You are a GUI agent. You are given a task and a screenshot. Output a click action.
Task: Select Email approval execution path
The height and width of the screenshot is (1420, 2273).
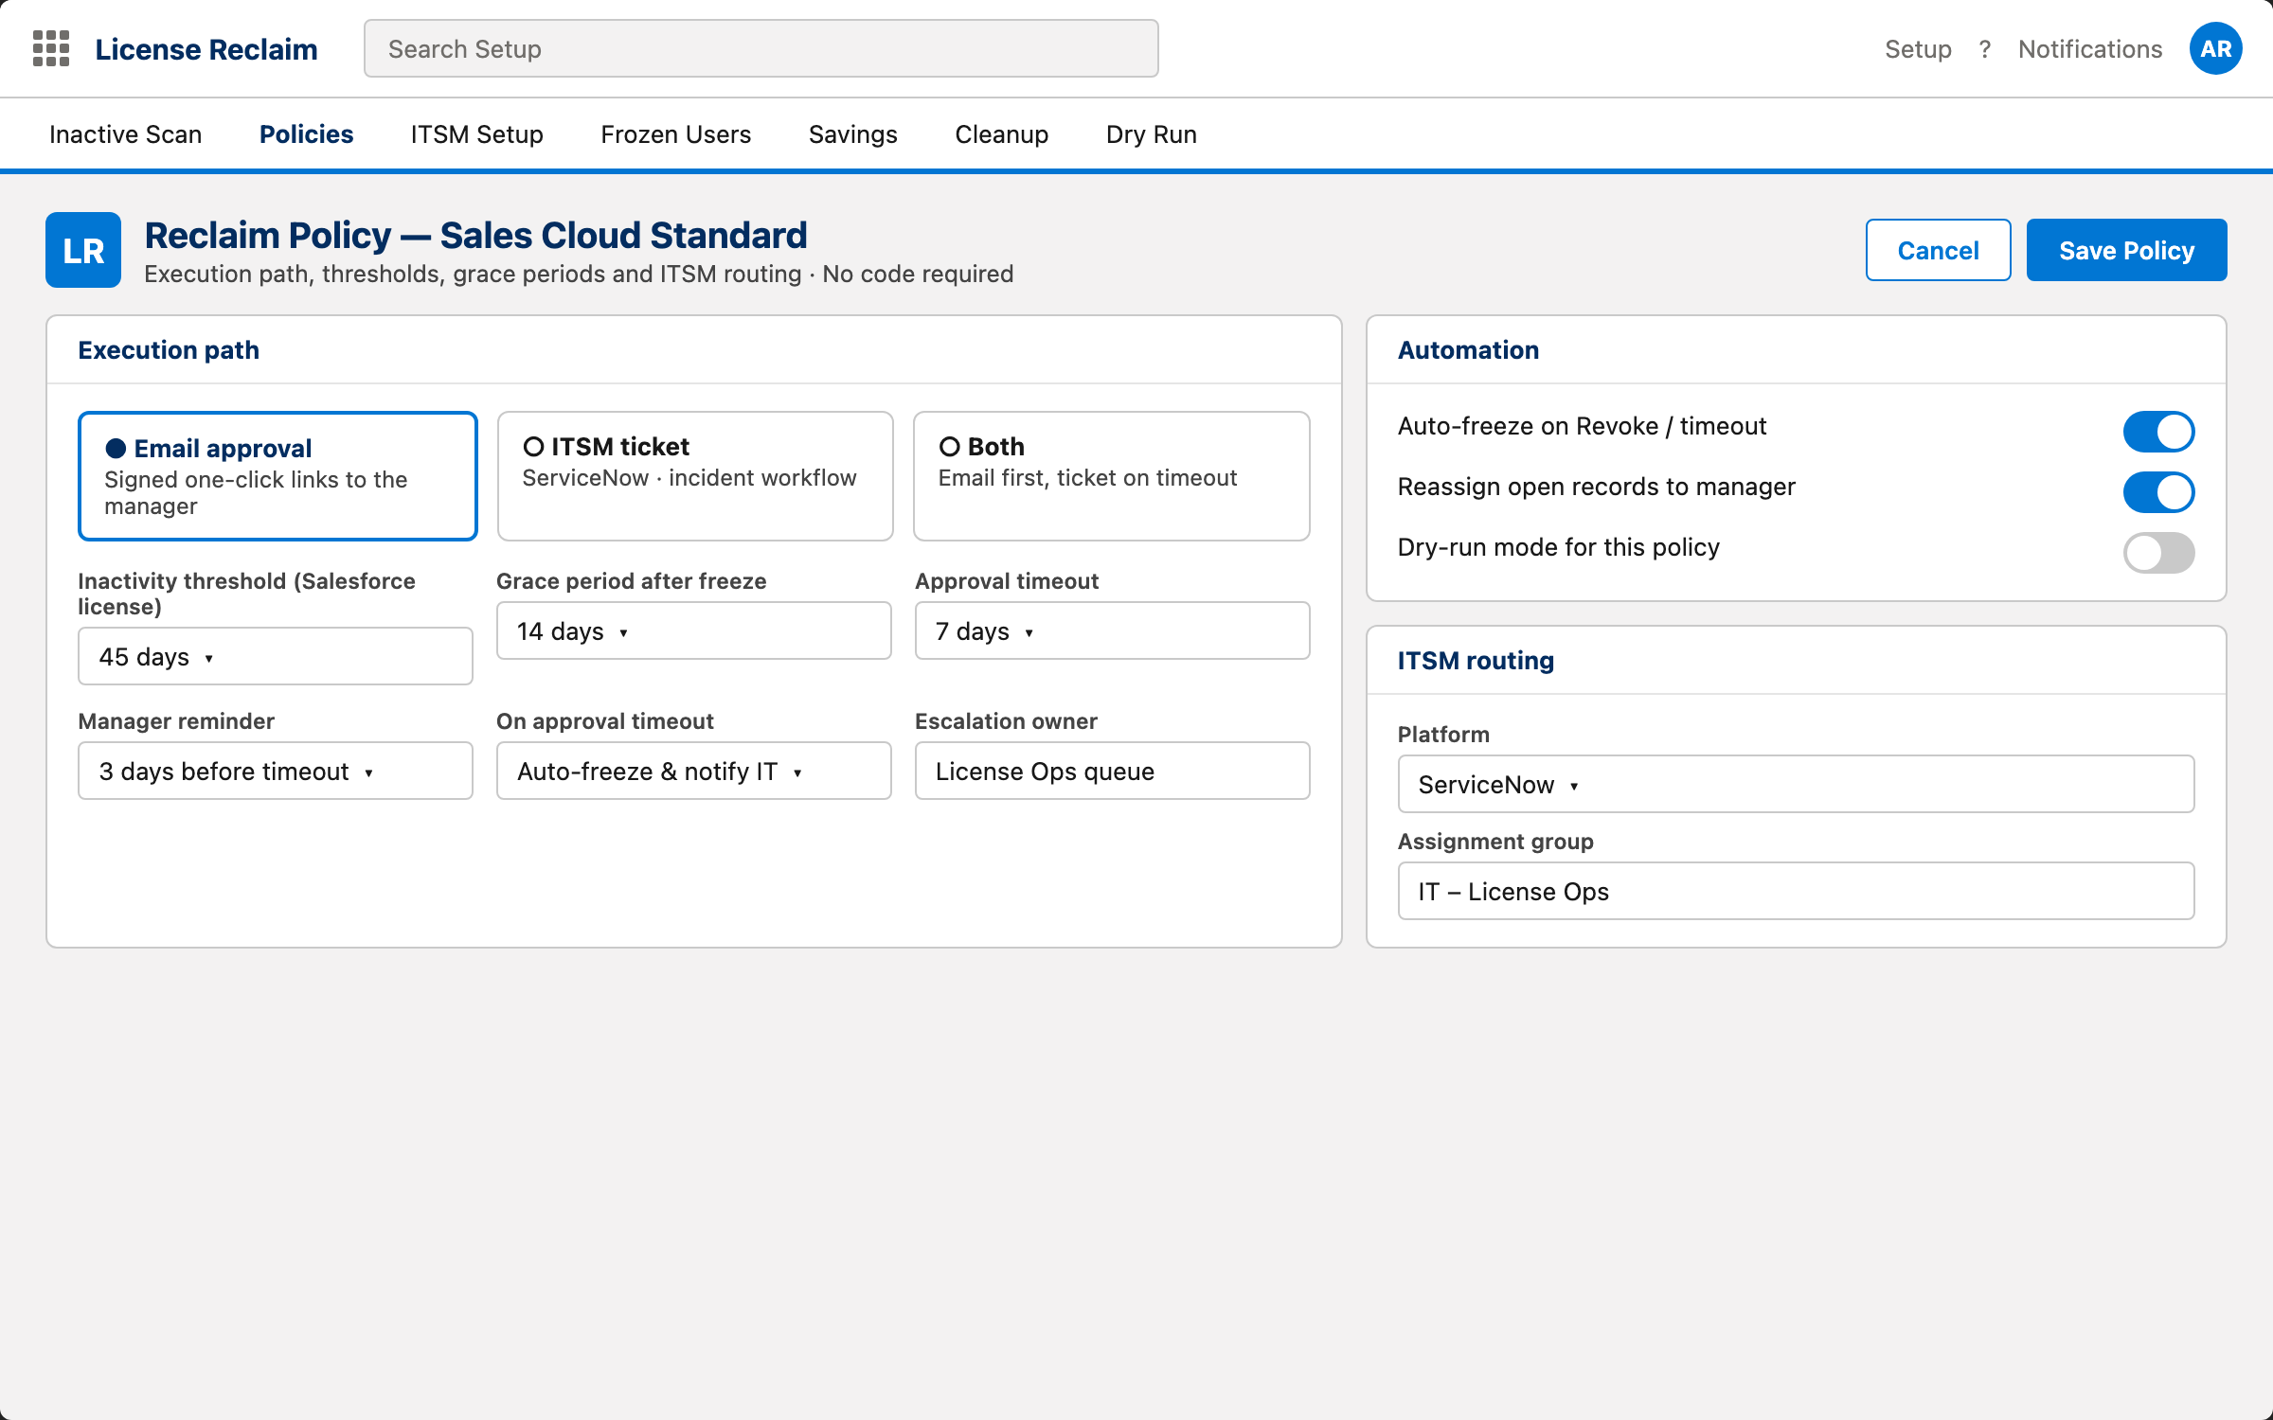point(277,476)
